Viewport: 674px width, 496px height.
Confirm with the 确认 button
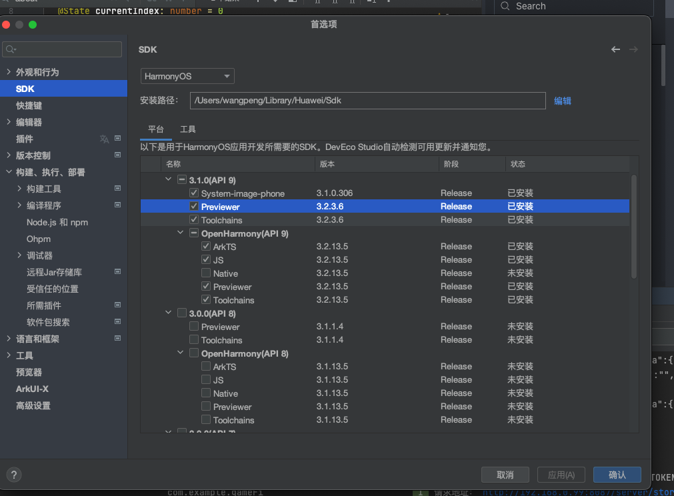pos(617,475)
